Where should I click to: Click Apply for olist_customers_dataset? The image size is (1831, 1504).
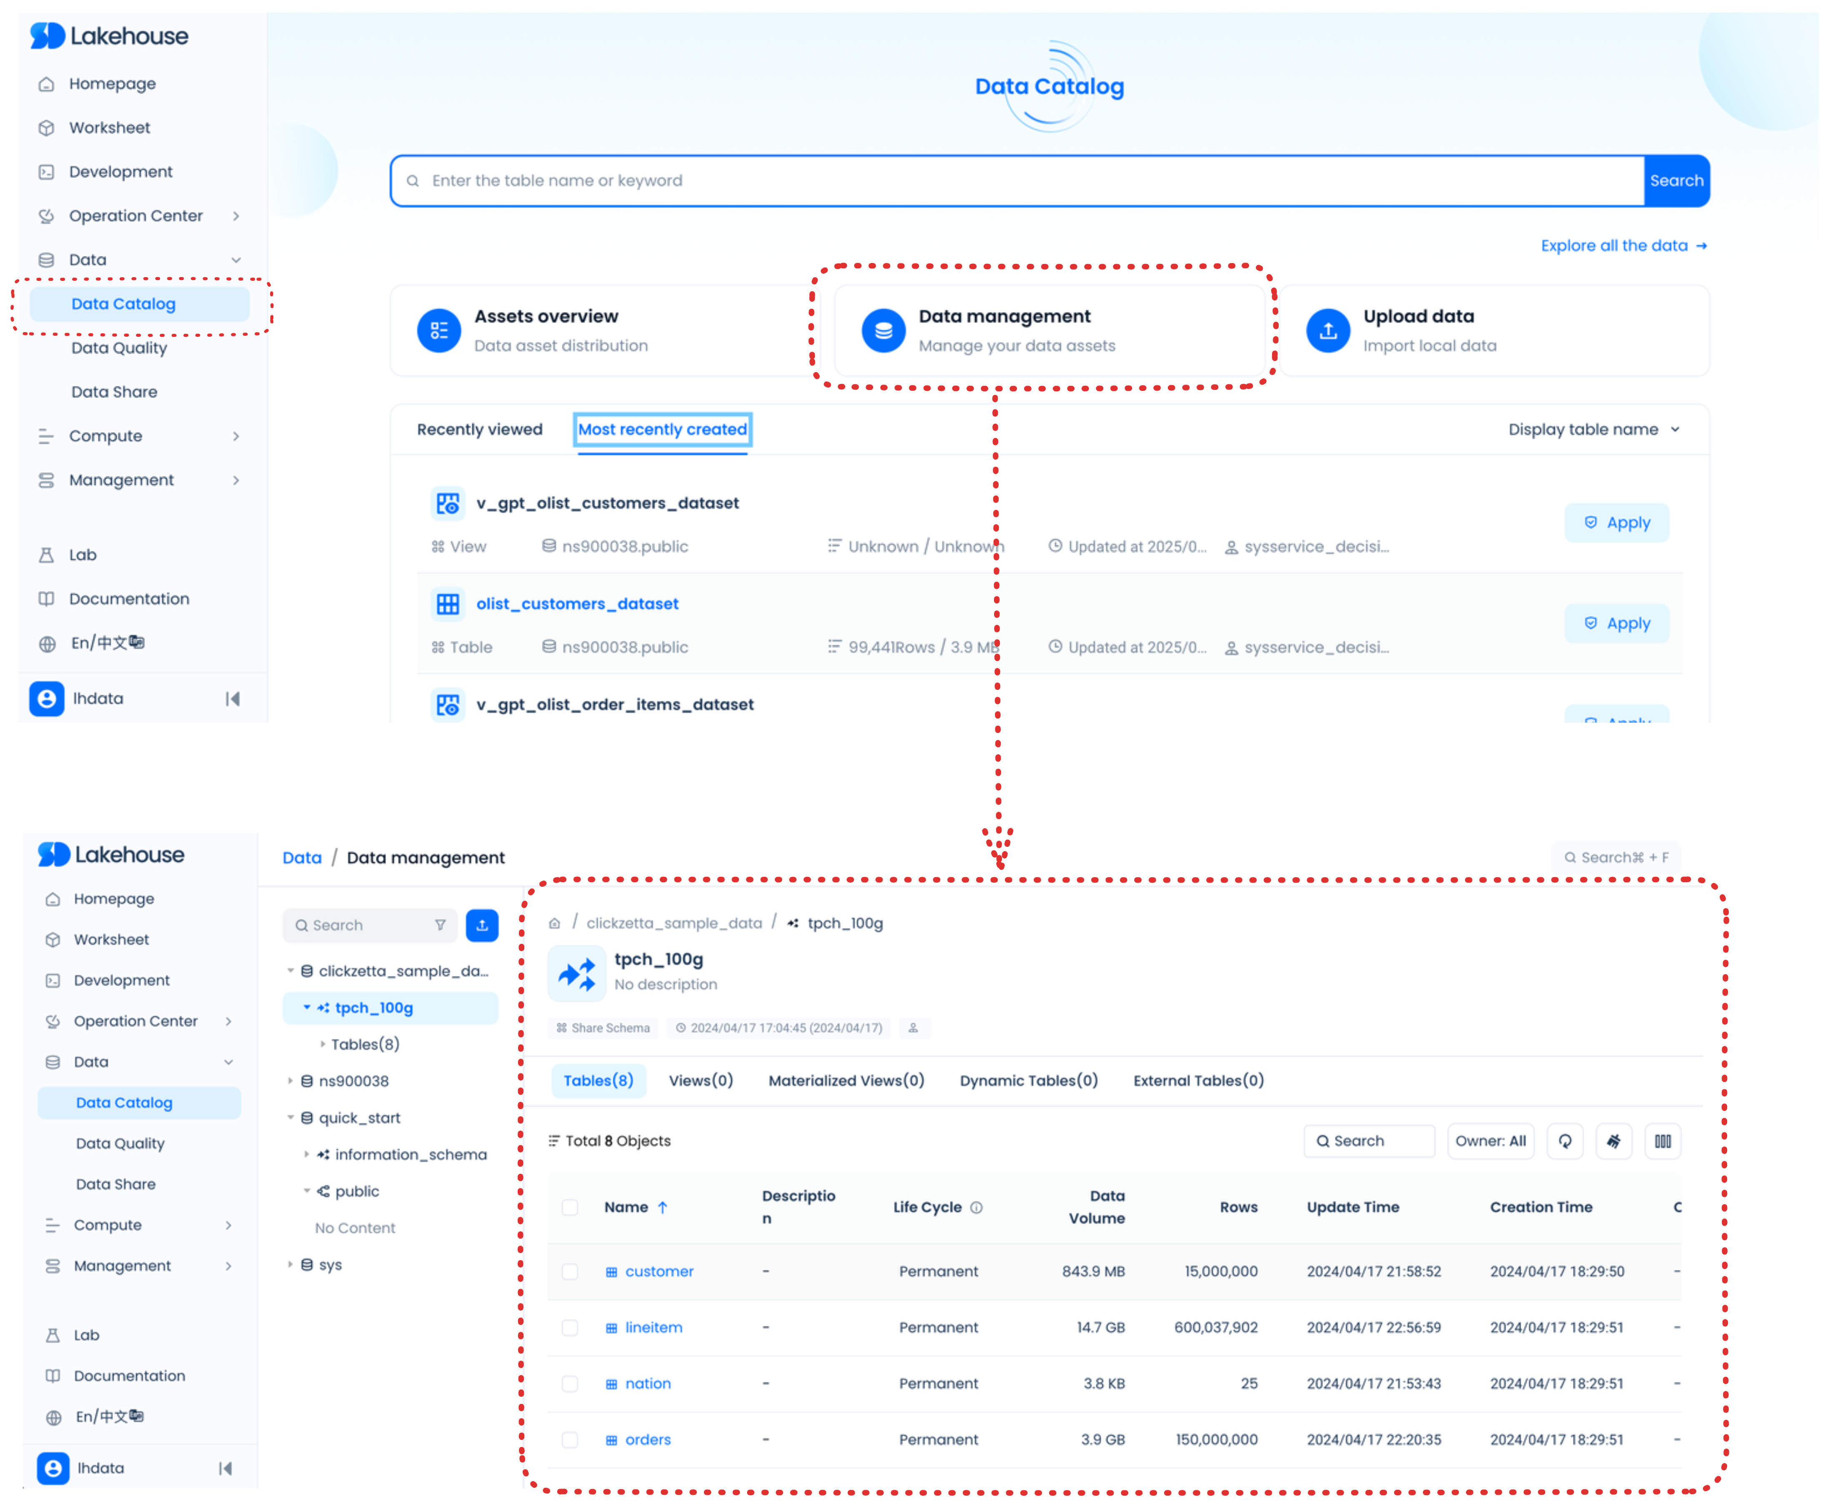(x=1616, y=623)
